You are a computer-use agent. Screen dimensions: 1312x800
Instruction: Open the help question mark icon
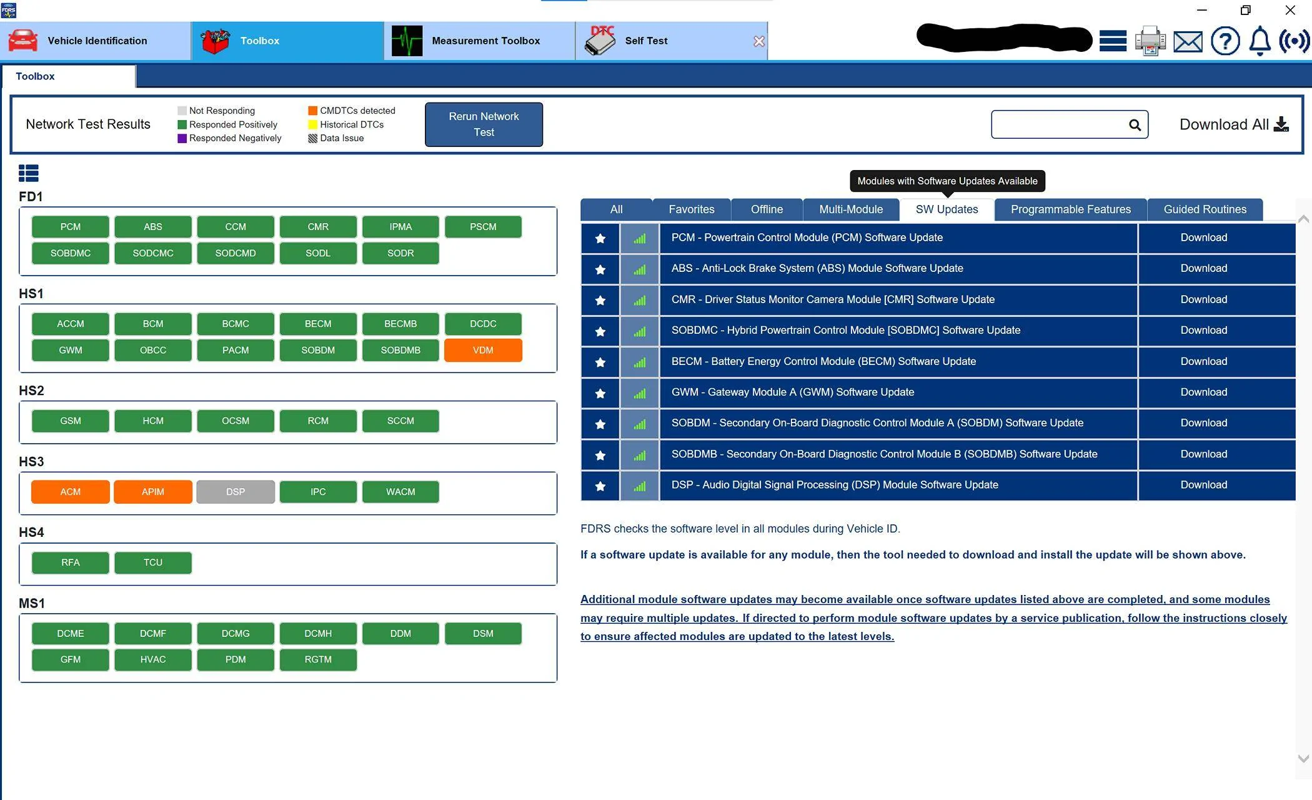point(1225,41)
